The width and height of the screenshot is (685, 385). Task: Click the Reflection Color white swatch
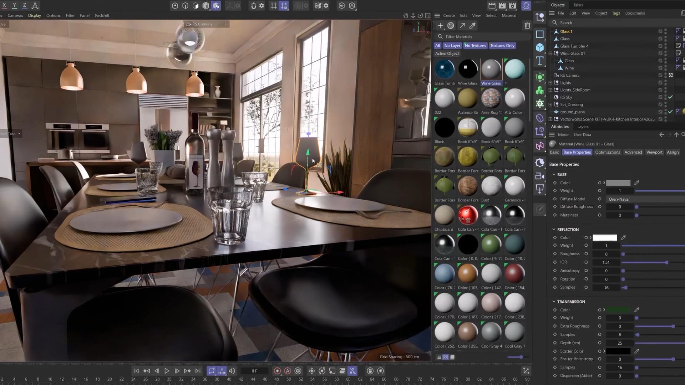pos(604,237)
